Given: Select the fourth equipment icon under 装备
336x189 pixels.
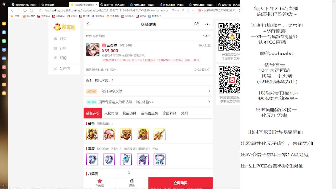Looking at the screenshot, I should click(x=143, y=134).
